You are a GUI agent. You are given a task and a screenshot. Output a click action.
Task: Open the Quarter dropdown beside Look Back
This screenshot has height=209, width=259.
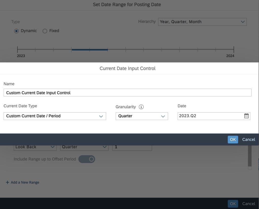click(84, 147)
